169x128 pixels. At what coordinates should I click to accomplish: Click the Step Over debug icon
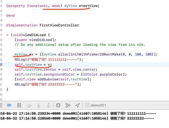[x=29, y=105]
